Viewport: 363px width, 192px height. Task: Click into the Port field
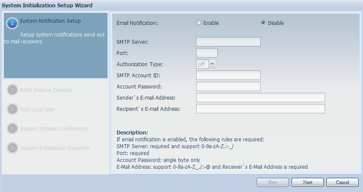(x=207, y=53)
